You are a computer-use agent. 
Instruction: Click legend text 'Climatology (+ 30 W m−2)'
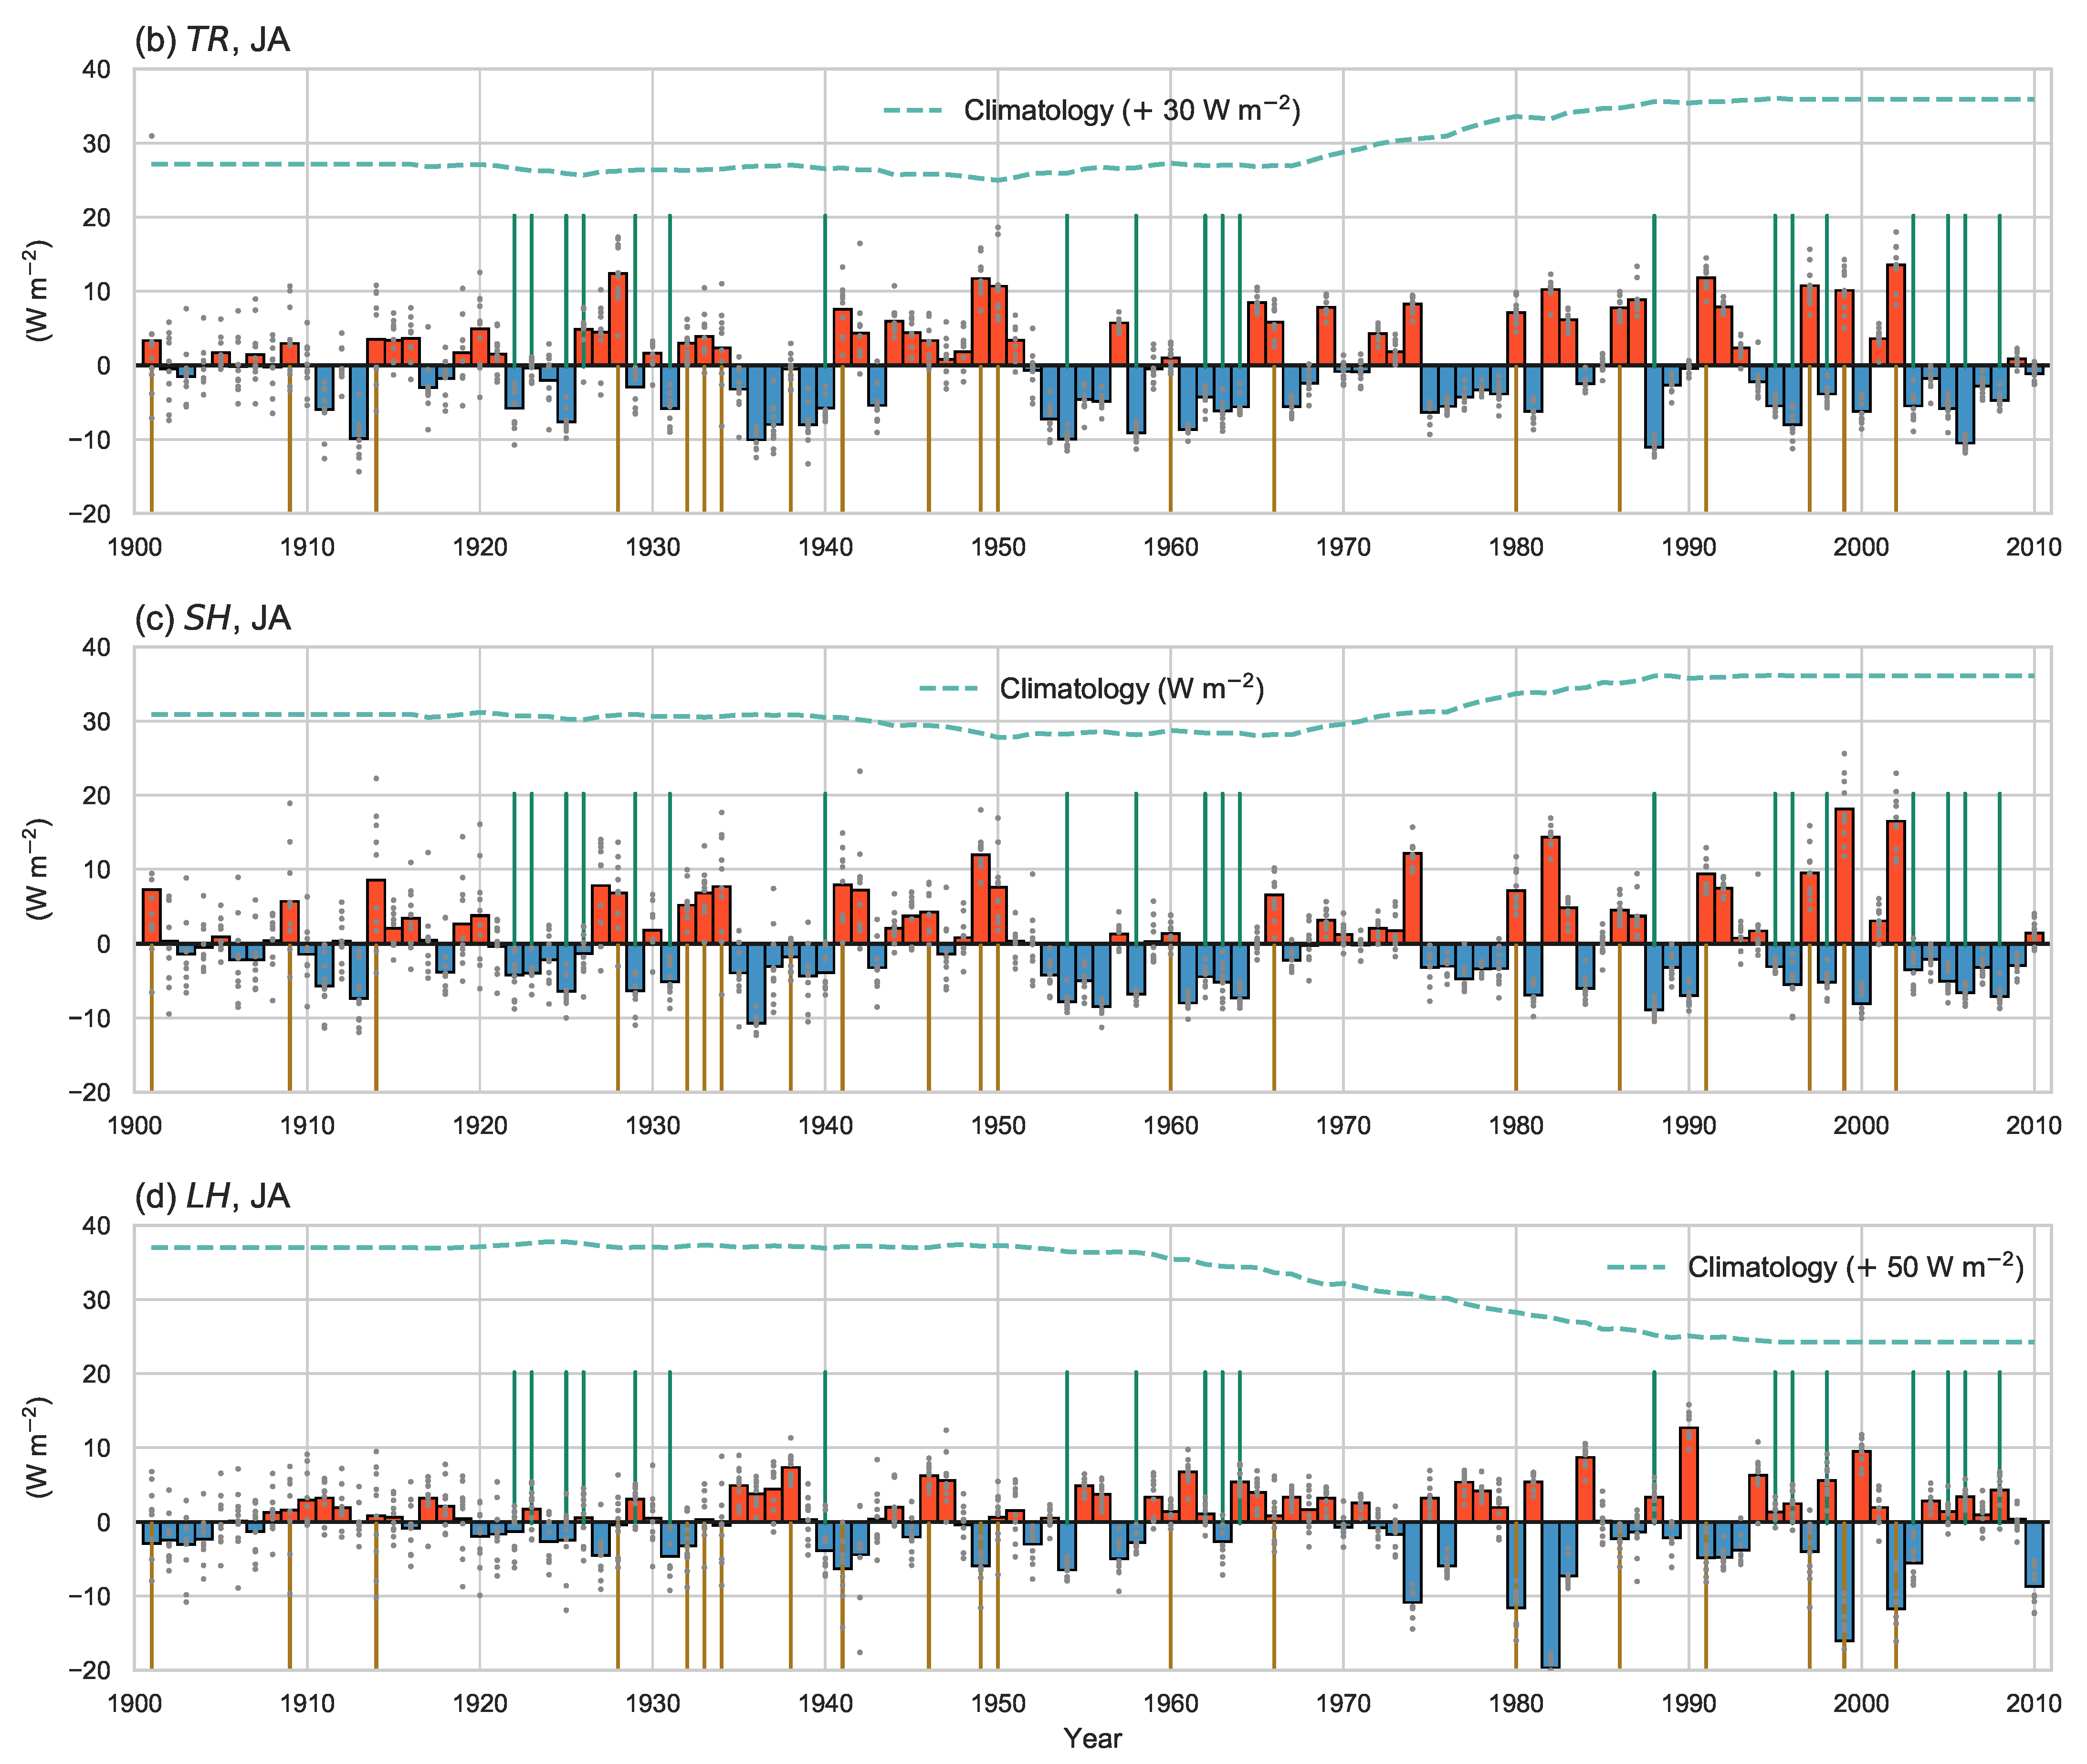pyautogui.click(x=1131, y=110)
